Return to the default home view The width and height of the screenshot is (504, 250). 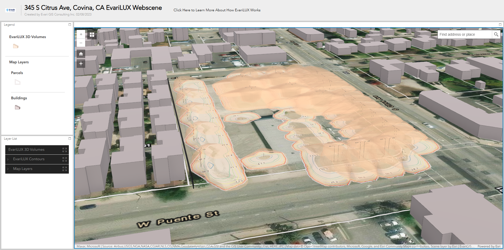[81, 54]
